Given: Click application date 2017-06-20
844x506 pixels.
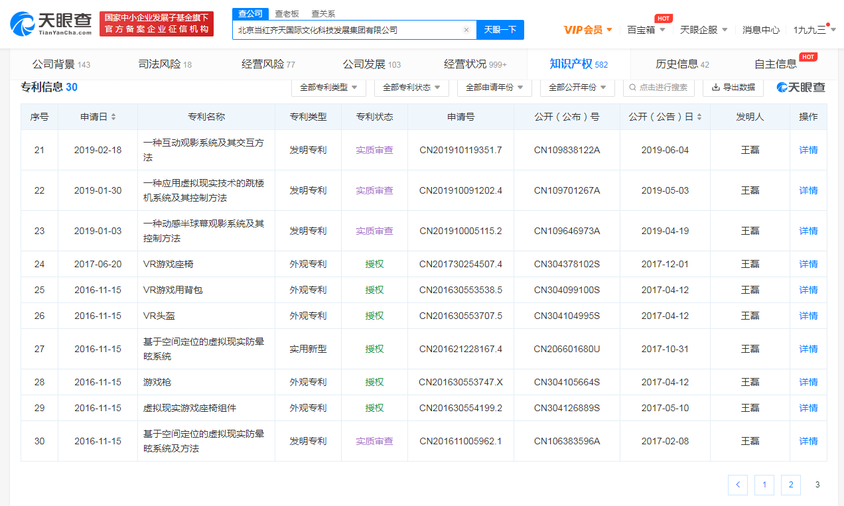Looking at the screenshot, I should coord(98,264).
